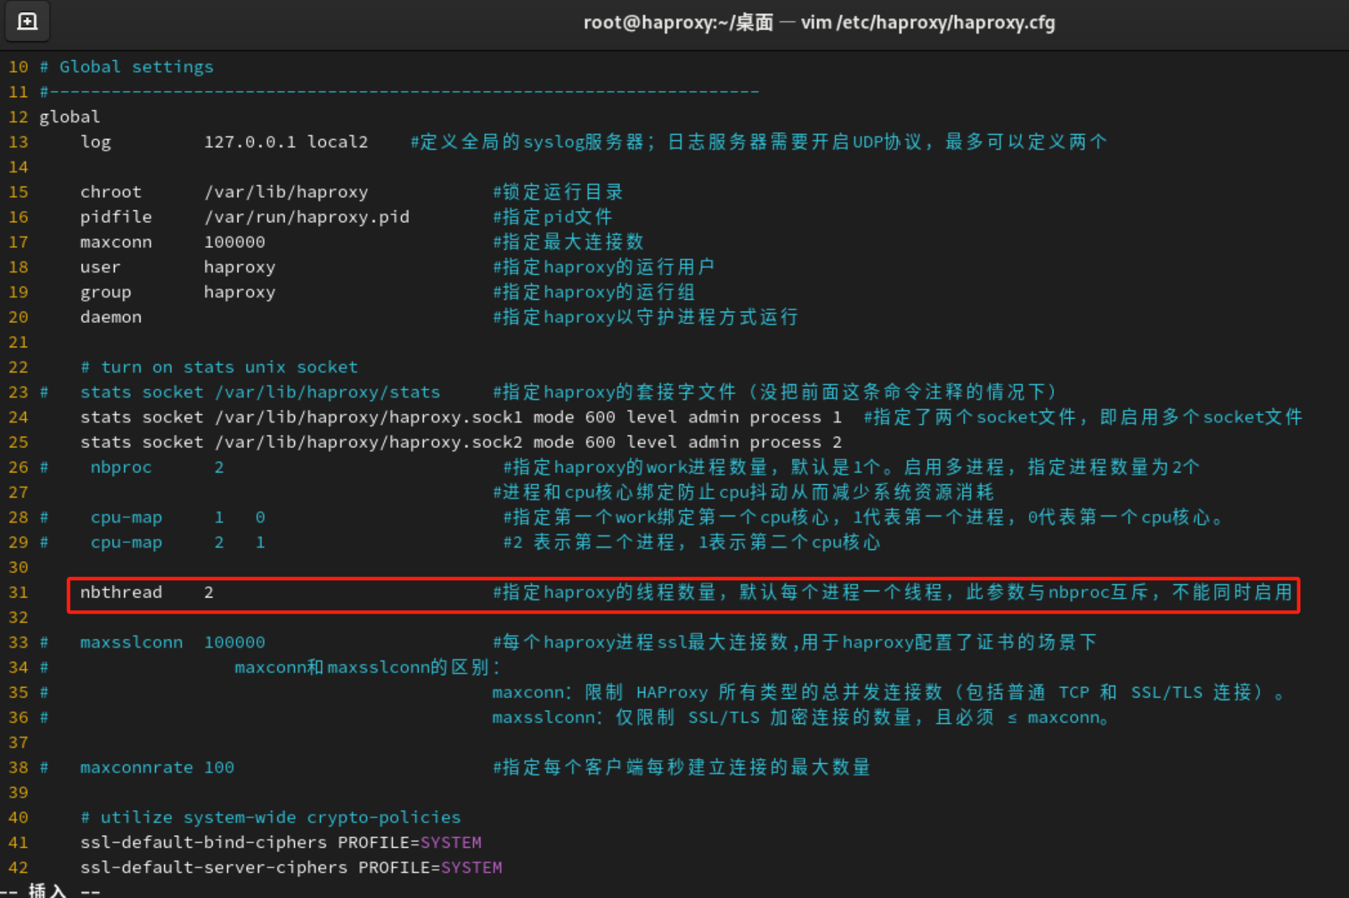Click the 'group' directive on line 19
The image size is (1349, 898).
(x=106, y=292)
